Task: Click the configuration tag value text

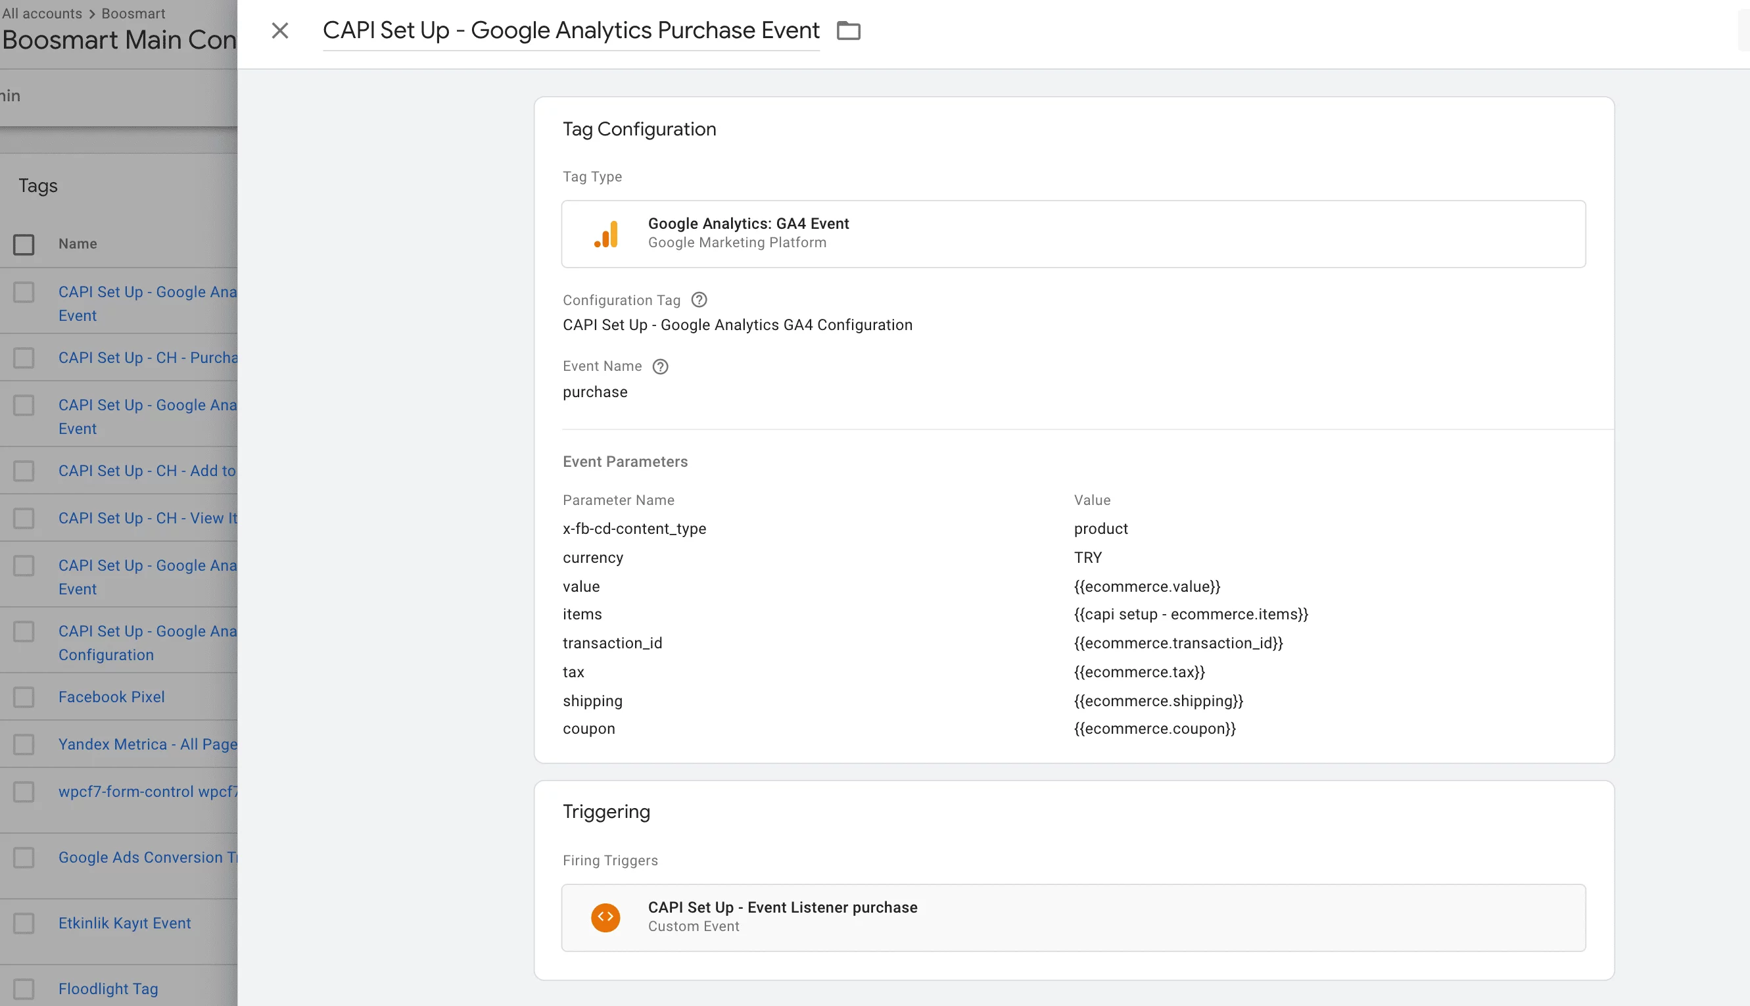Action: click(x=737, y=325)
